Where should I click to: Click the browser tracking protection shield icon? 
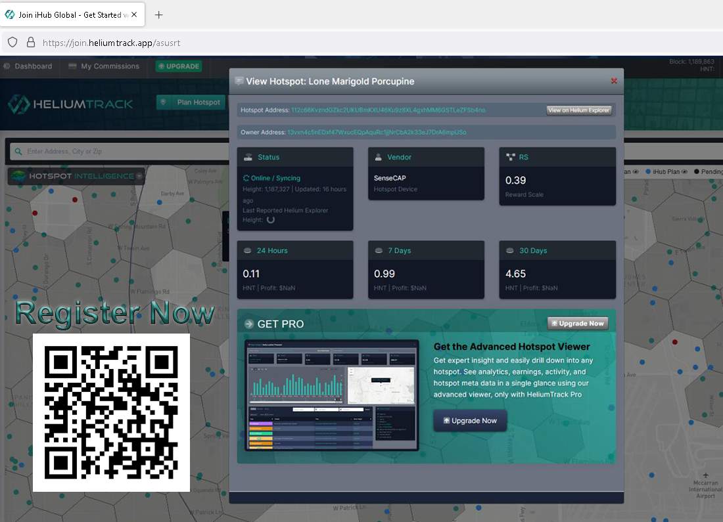click(x=12, y=43)
